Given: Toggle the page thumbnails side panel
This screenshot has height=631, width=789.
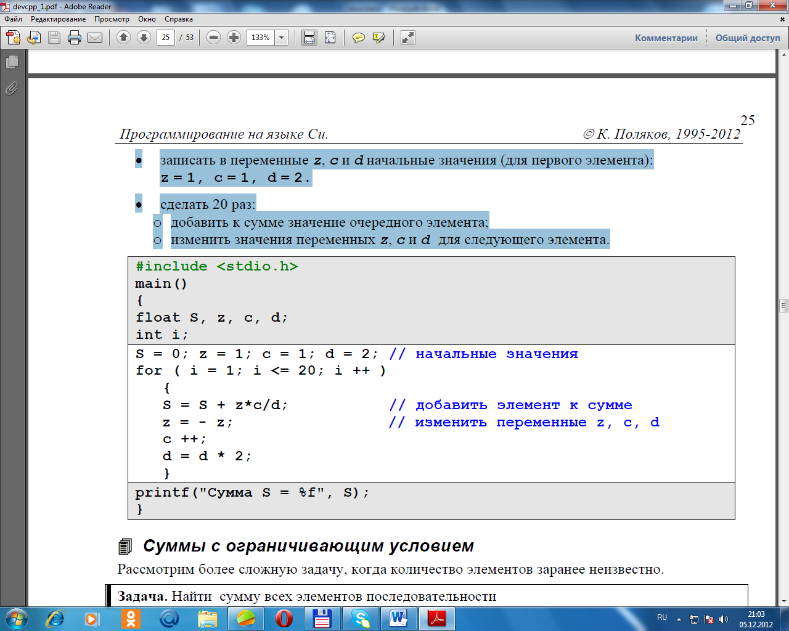Looking at the screenshot, I should click(x=12, y=62).
